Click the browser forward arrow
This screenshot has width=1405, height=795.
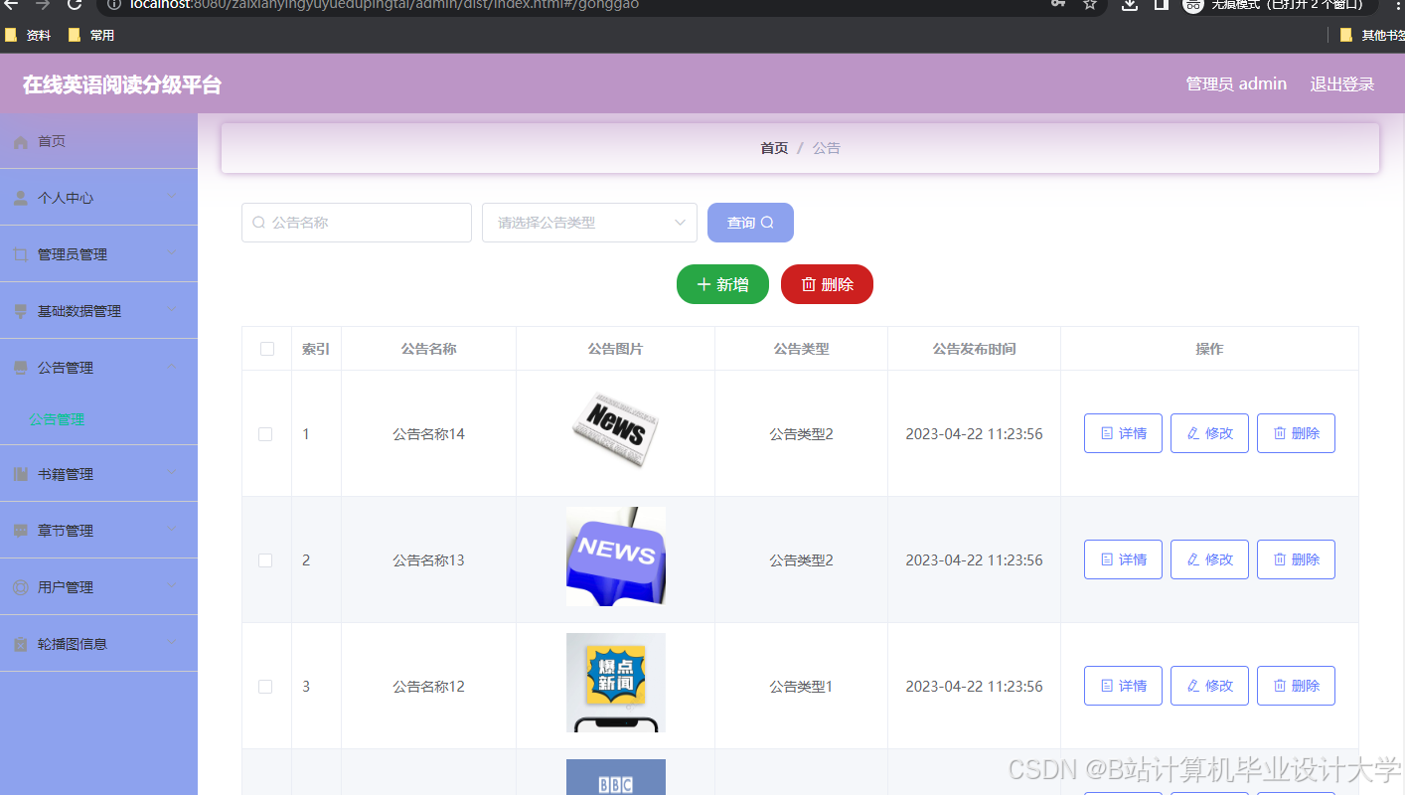click(42, 4)
